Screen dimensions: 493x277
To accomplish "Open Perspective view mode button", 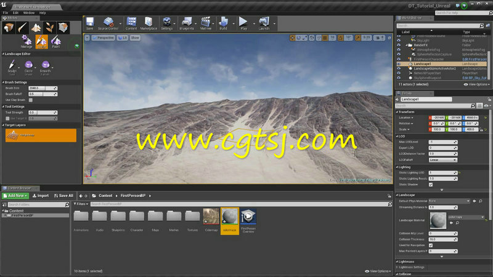I will tap(103, 38).
